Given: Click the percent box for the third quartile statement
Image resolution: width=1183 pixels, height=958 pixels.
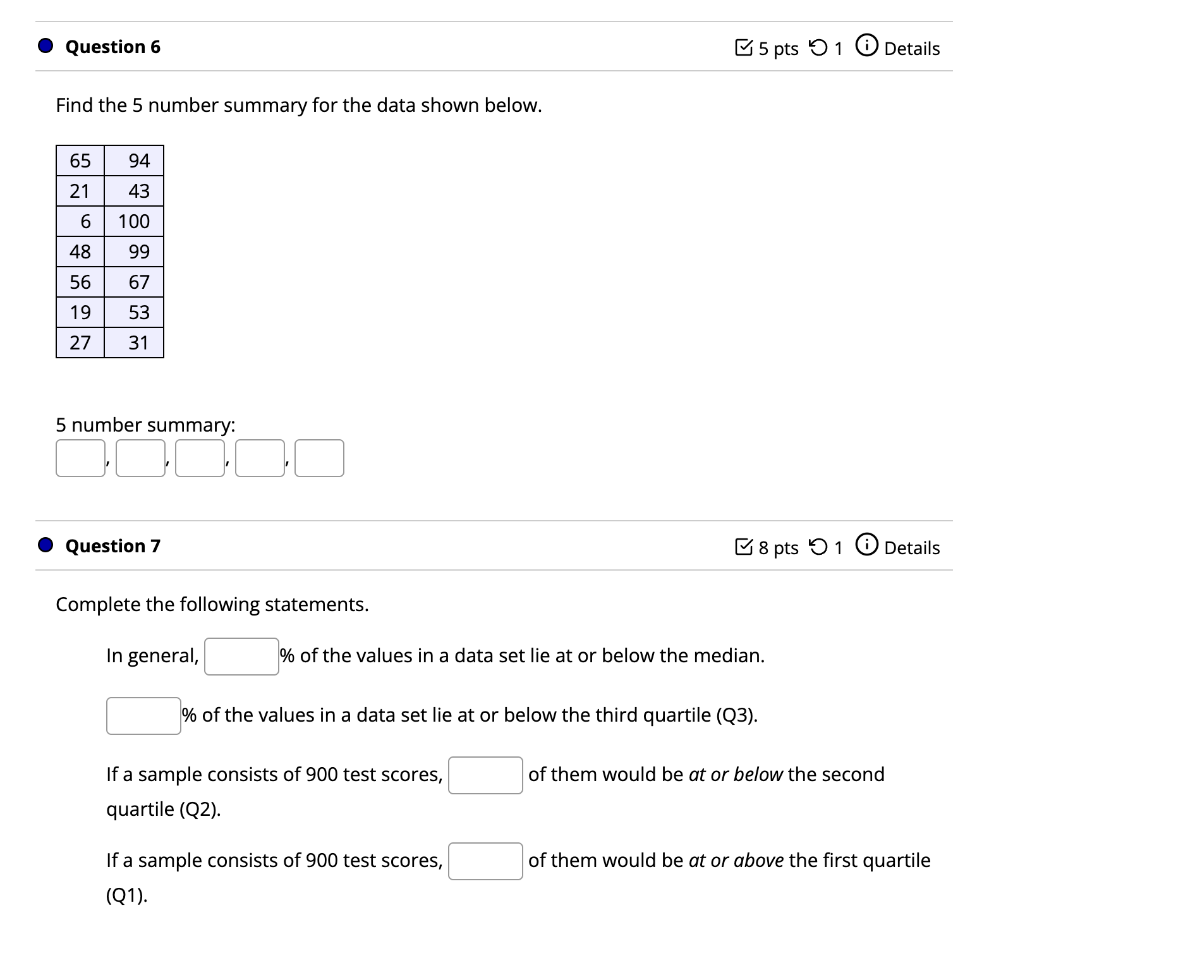Looking at the screenshot, I should coord(143,715).
